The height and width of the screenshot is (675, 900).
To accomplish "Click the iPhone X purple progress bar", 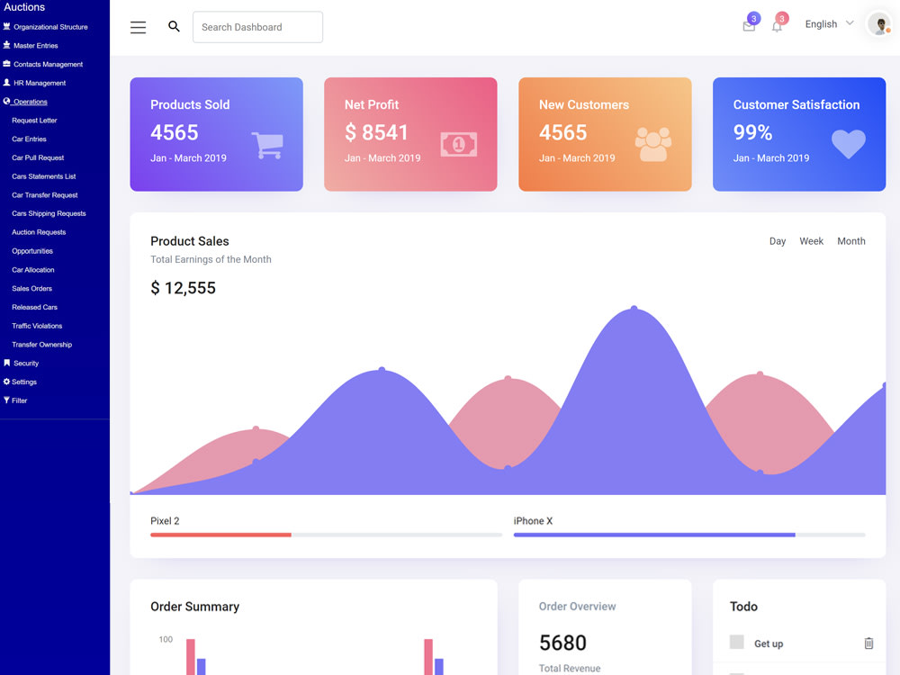I will pos(654,535).
